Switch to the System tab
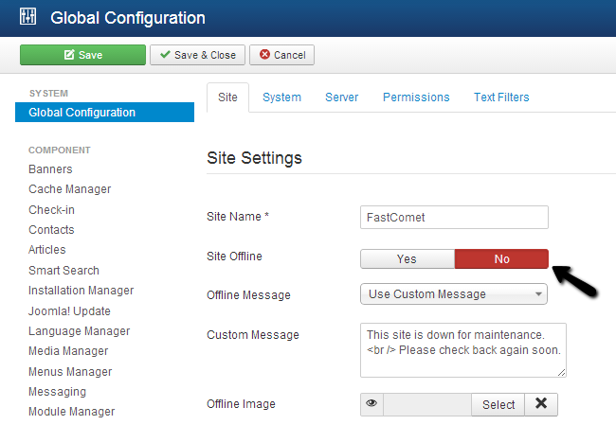This screenshot has height=425, width=616. [281, 97]
